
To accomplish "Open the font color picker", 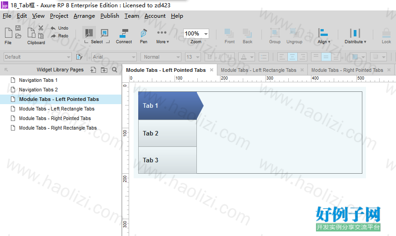I will 246,57.
